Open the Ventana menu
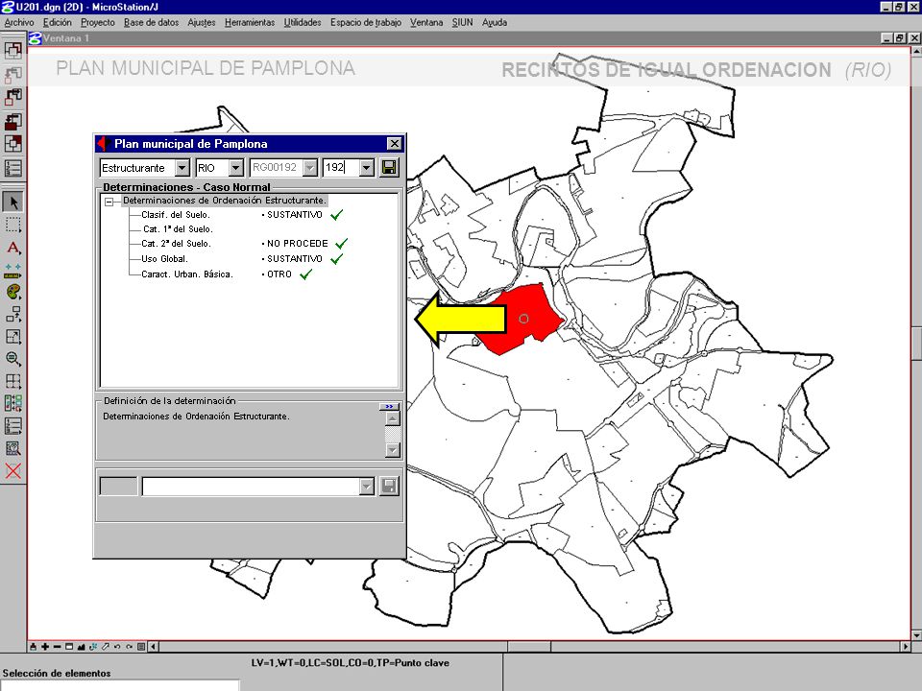 coord(426,22)
